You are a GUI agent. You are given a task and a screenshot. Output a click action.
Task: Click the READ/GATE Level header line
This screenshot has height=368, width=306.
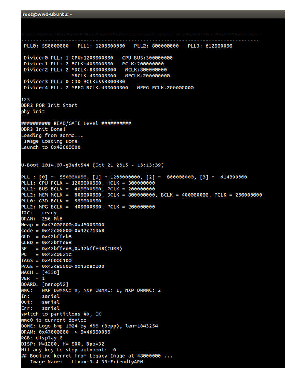pyautogui.click(x=76, y=123)
